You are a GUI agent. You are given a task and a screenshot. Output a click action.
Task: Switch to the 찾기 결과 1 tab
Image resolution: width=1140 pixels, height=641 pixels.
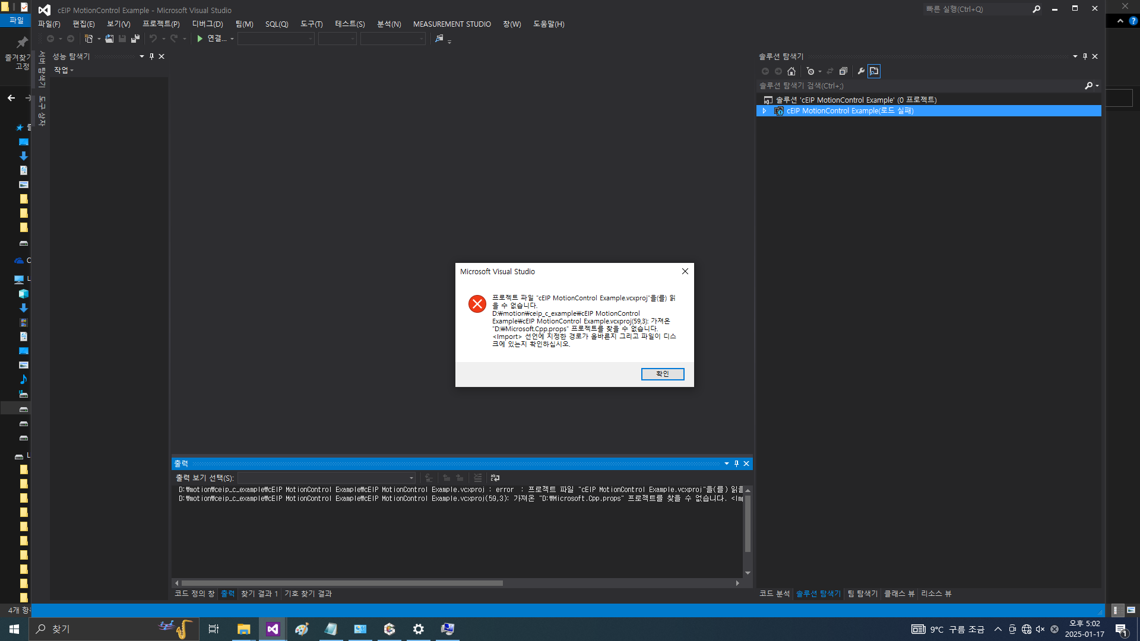coord(259,594)
